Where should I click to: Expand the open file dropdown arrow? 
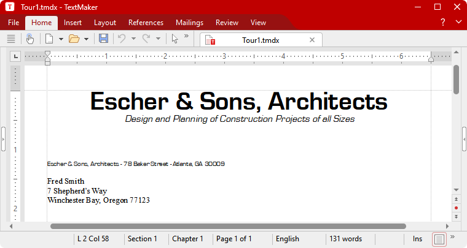86,39
